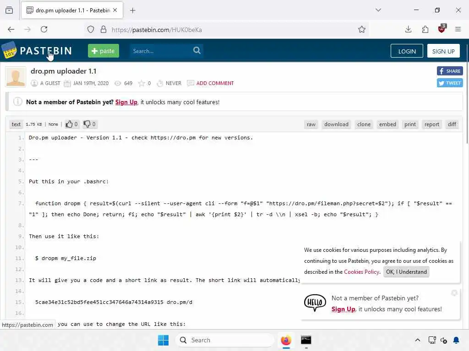This screenshot has width=469, height=351.
Task: Click the uBlock Origin shield icon
Action: [x=442, y=29]
